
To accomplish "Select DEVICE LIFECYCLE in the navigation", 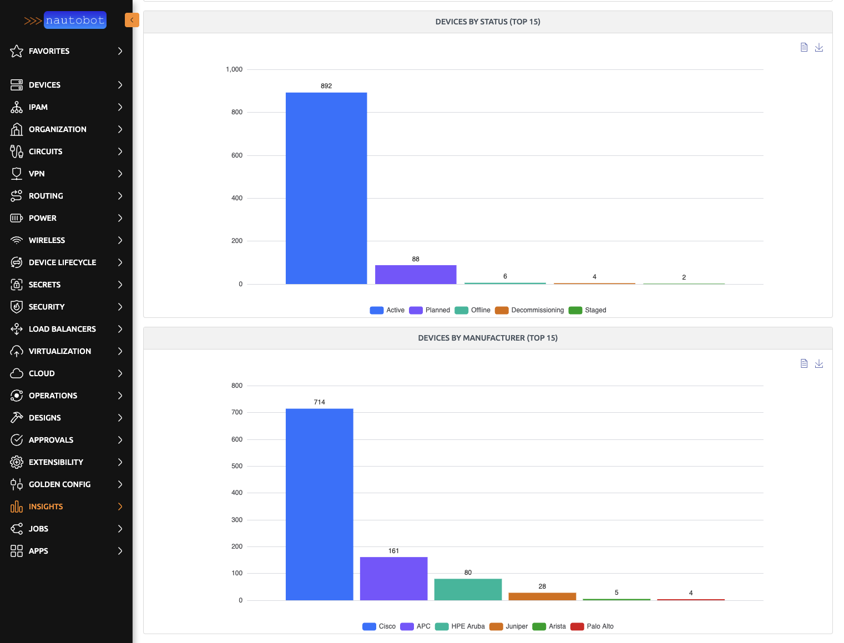I will coord(62,262).
